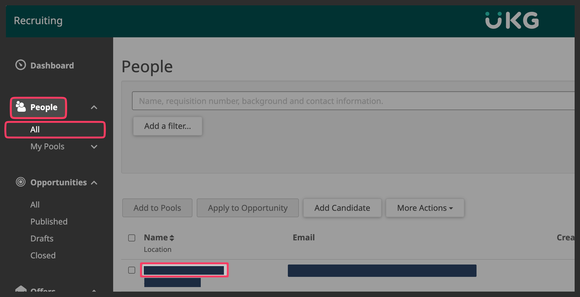Click the Opportunities target icon

click(x=21, y=182)
